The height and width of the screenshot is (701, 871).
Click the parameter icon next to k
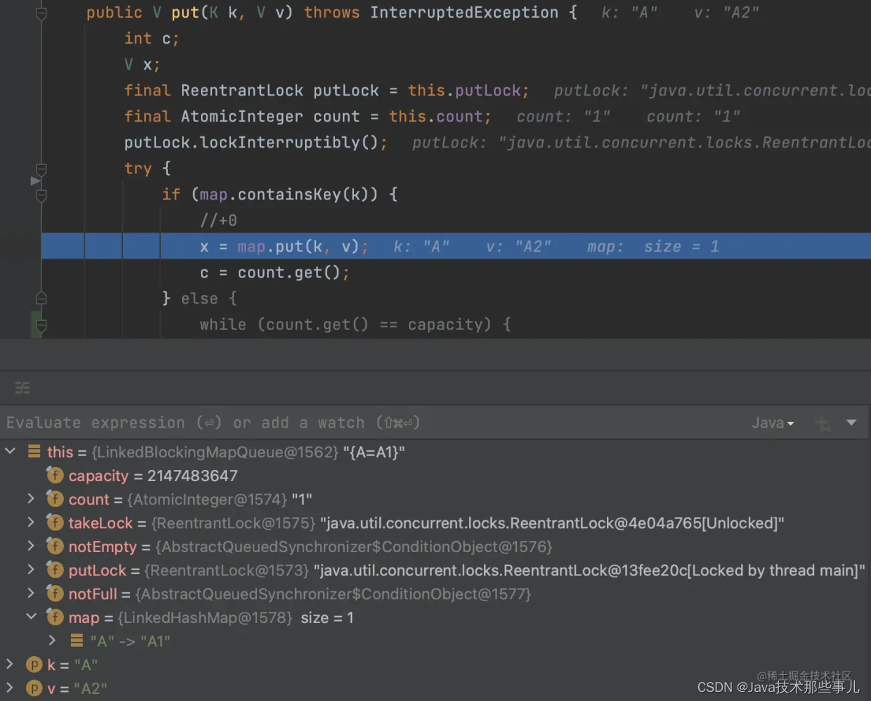pyautogui.click(x=34, y=664)
